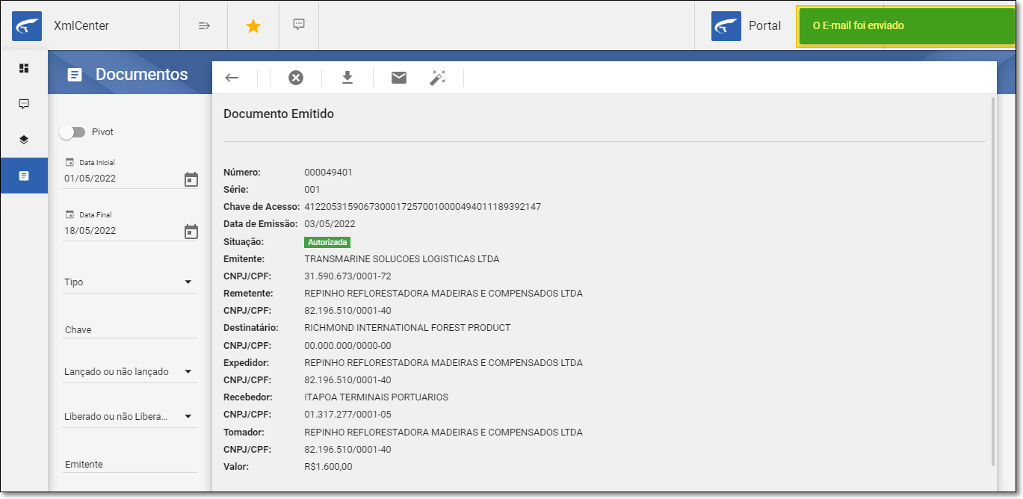Download the document XML icon

pos(347,78)
